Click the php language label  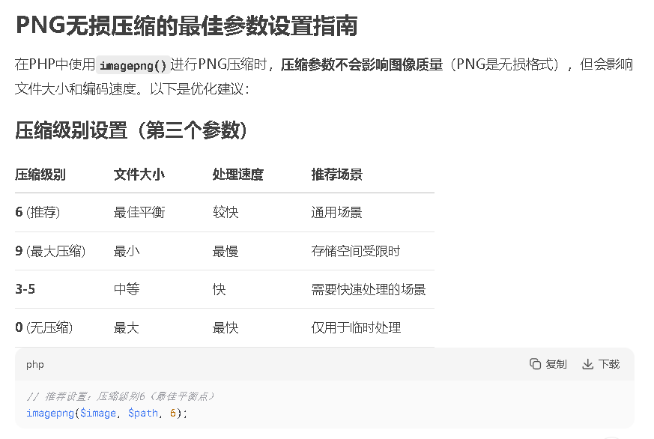(35, 365)
